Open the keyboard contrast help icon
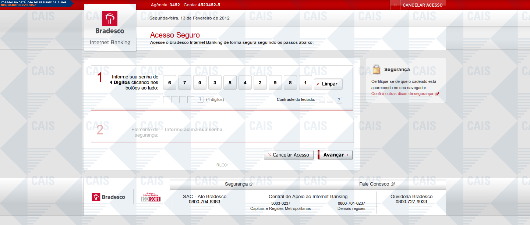The width and height of the screenshot is (530, 225). 339,100
